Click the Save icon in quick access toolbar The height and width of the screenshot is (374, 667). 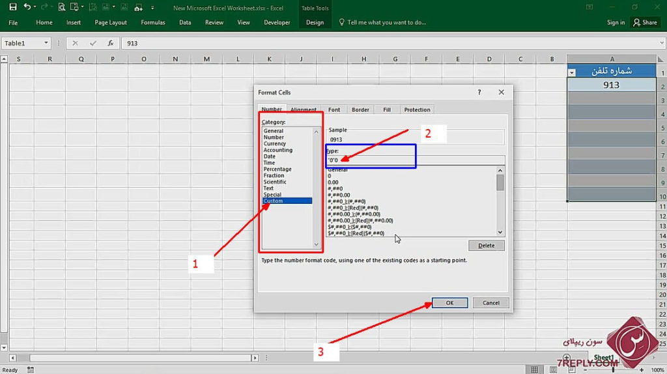(13, 7)
